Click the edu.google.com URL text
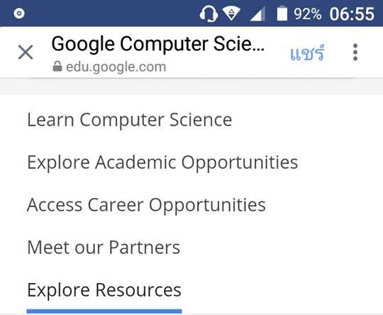The width and height of the screenshot is (383, 315). pyautogui.click(x=116, y=67)
